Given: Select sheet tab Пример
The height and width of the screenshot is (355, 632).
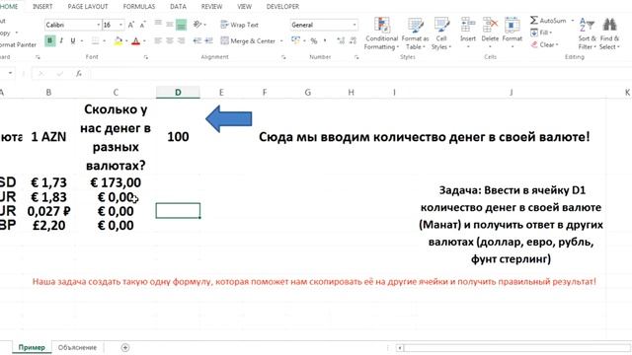Looking at the screenshot, I should (32, 347).
